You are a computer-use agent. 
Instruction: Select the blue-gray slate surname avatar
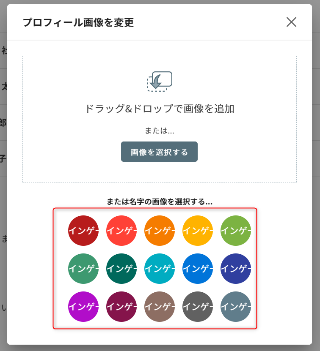pyautogui.click(x=236, y=307)
